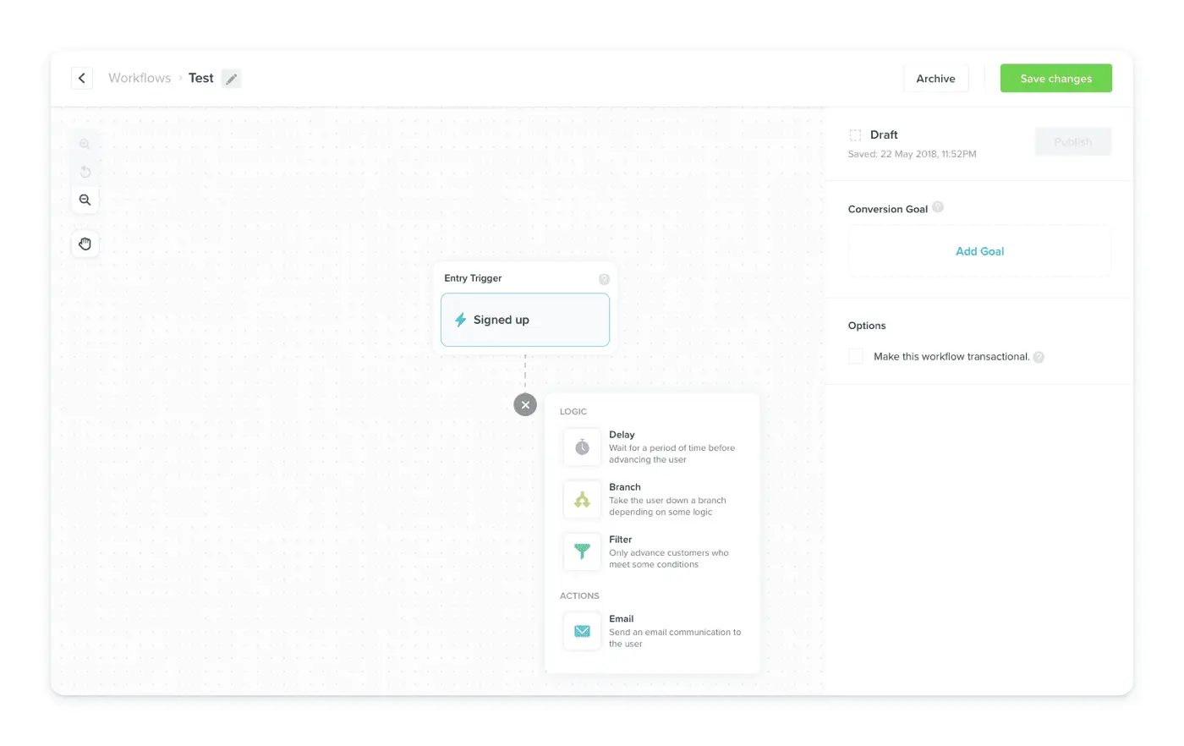
Task: Click the Conversion Goal help icon
Action: click(938, 207)
